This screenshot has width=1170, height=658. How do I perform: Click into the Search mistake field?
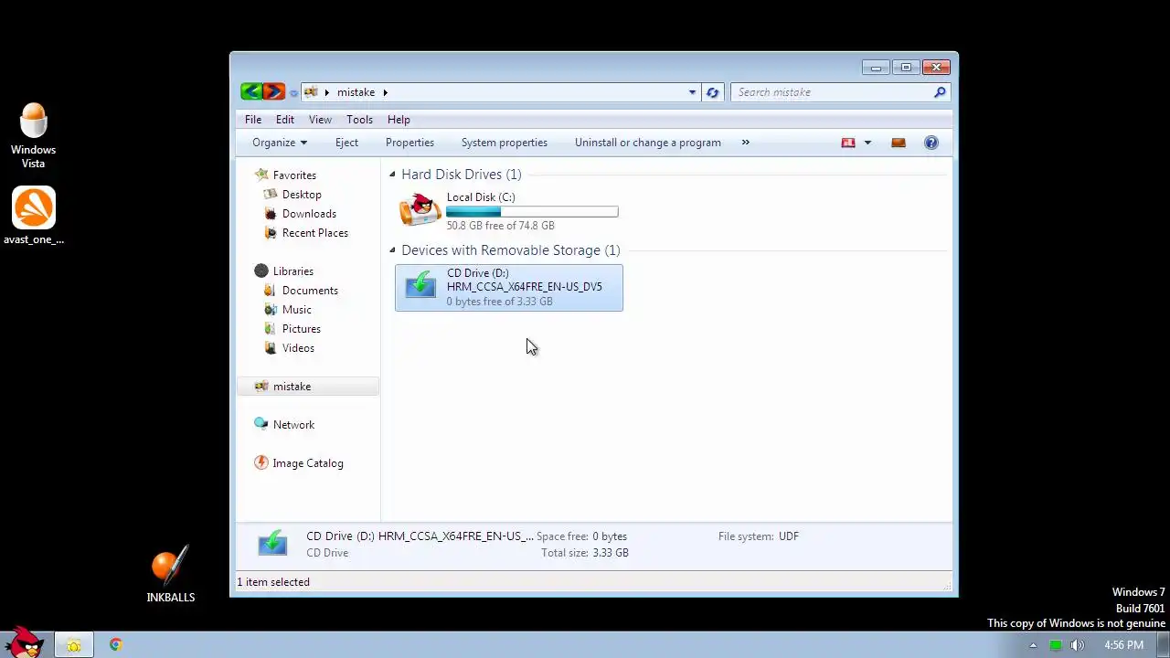click(x=832, y=92)
